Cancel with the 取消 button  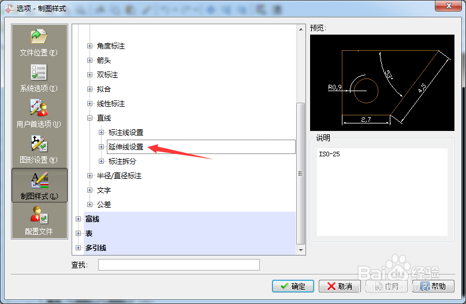tap(340, 286)
